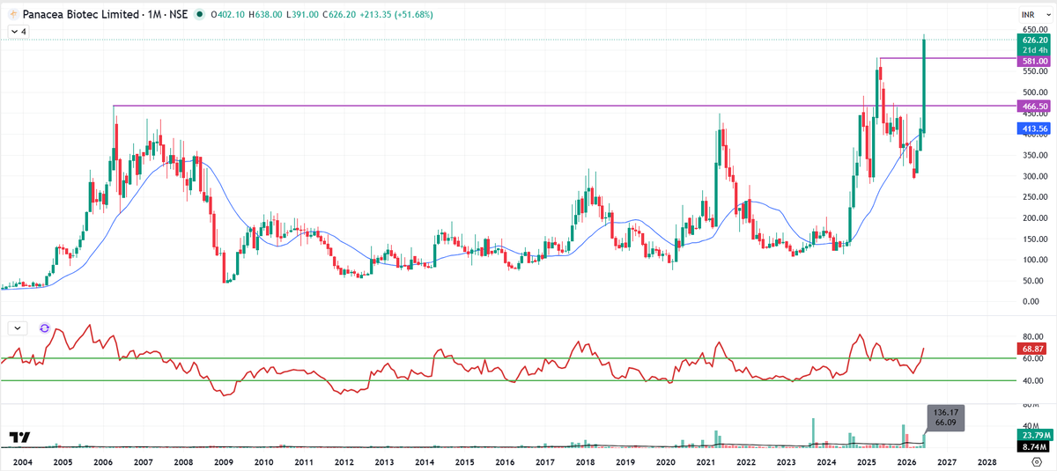
Task: Click the 2015 label on time axis
Action: 464,461
